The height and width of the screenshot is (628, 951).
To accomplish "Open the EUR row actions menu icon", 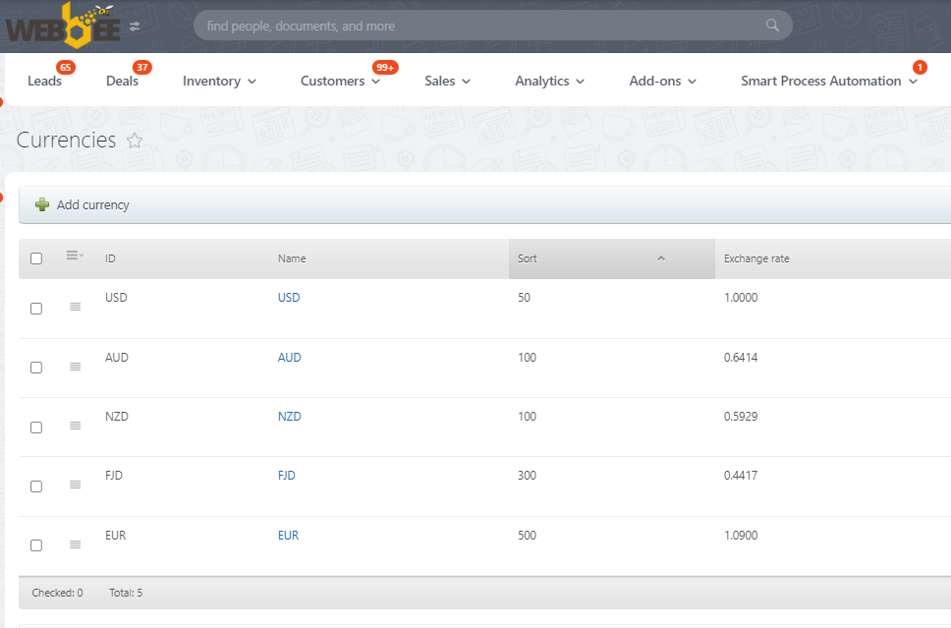I will coord(76,545).
